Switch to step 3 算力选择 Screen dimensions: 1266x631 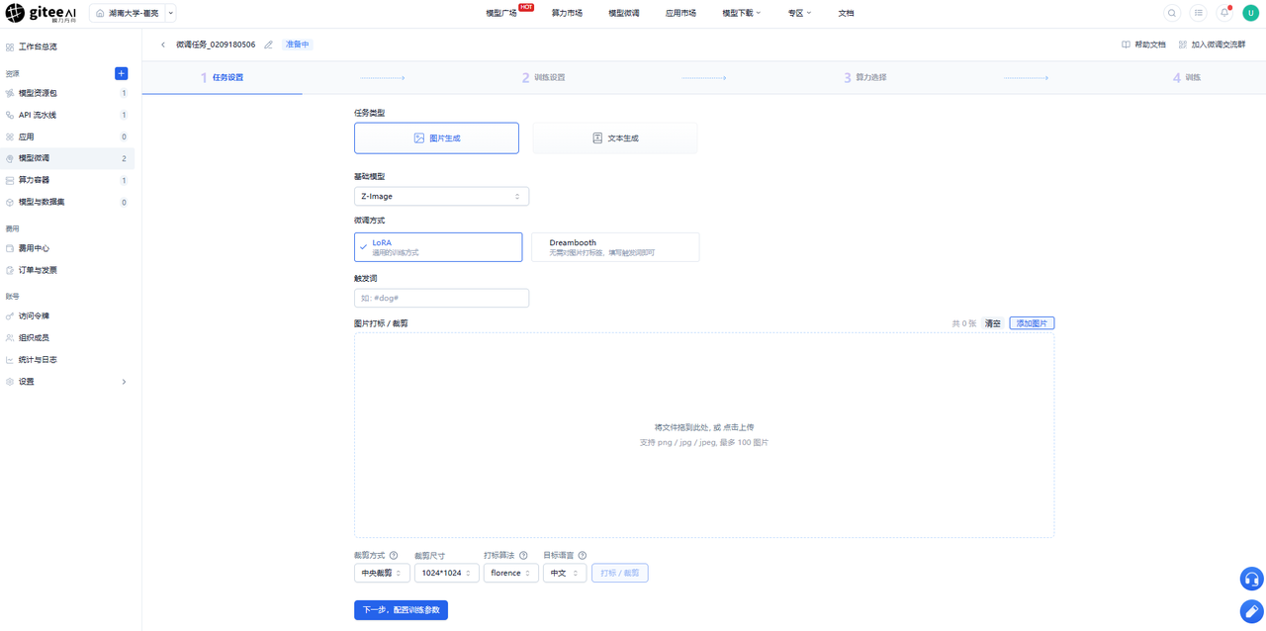[x=865, y=77]
